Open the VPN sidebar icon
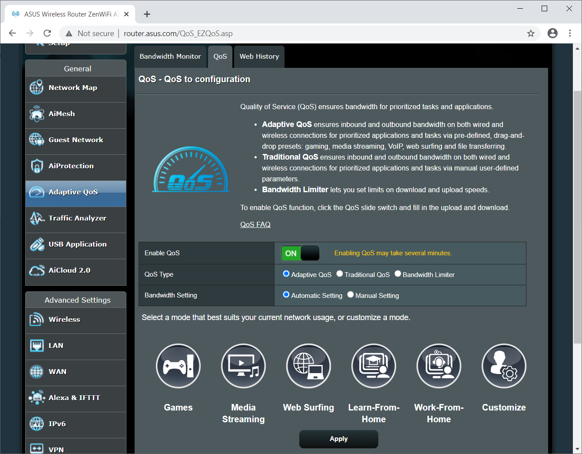 click(x=36, y=448)
